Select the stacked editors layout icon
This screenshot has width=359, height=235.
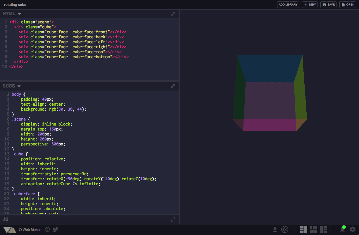pyautogui.click(x=314, y=229)
